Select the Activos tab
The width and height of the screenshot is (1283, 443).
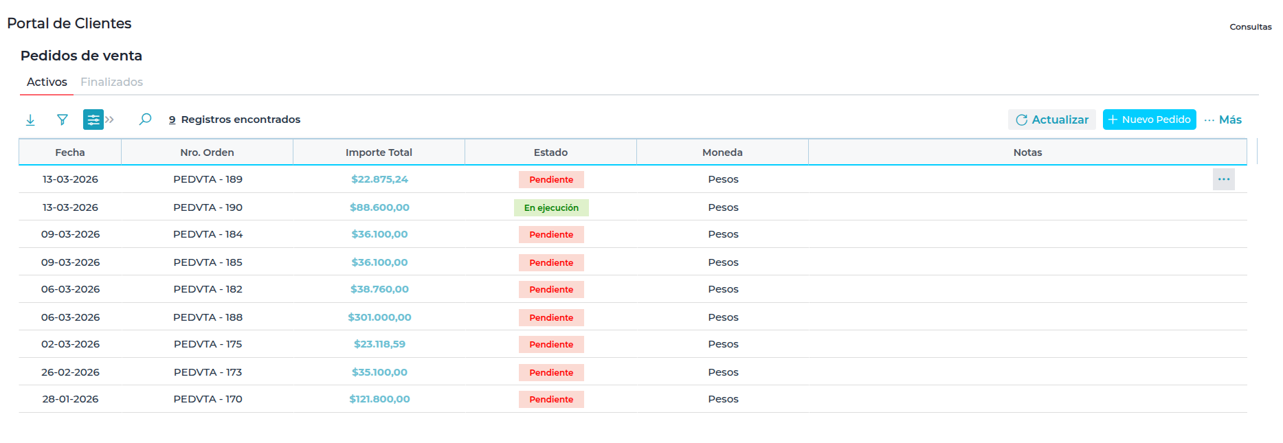pos(47,82)
